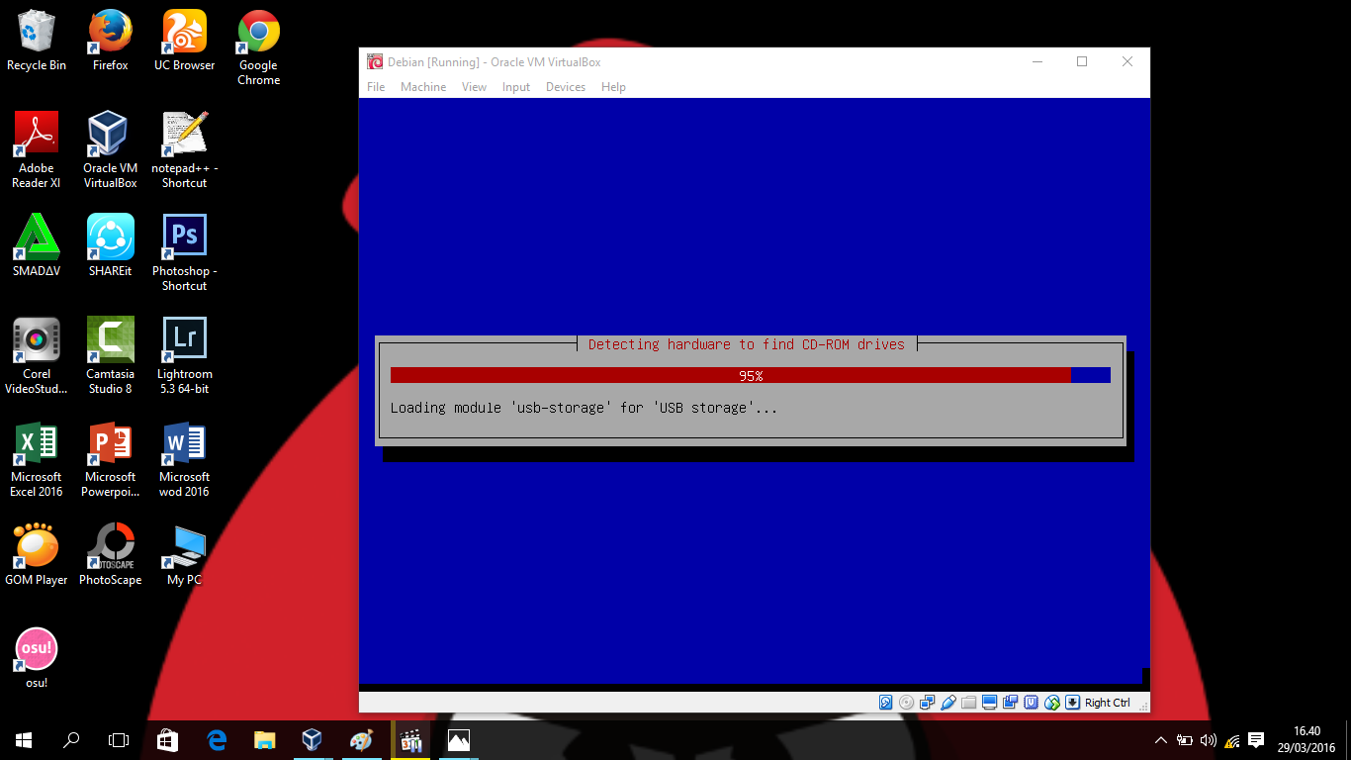This screenshot has height=760, width=1351.
Task: Select the Corel VideoStudio desktop icon
Action: (37, 356)
